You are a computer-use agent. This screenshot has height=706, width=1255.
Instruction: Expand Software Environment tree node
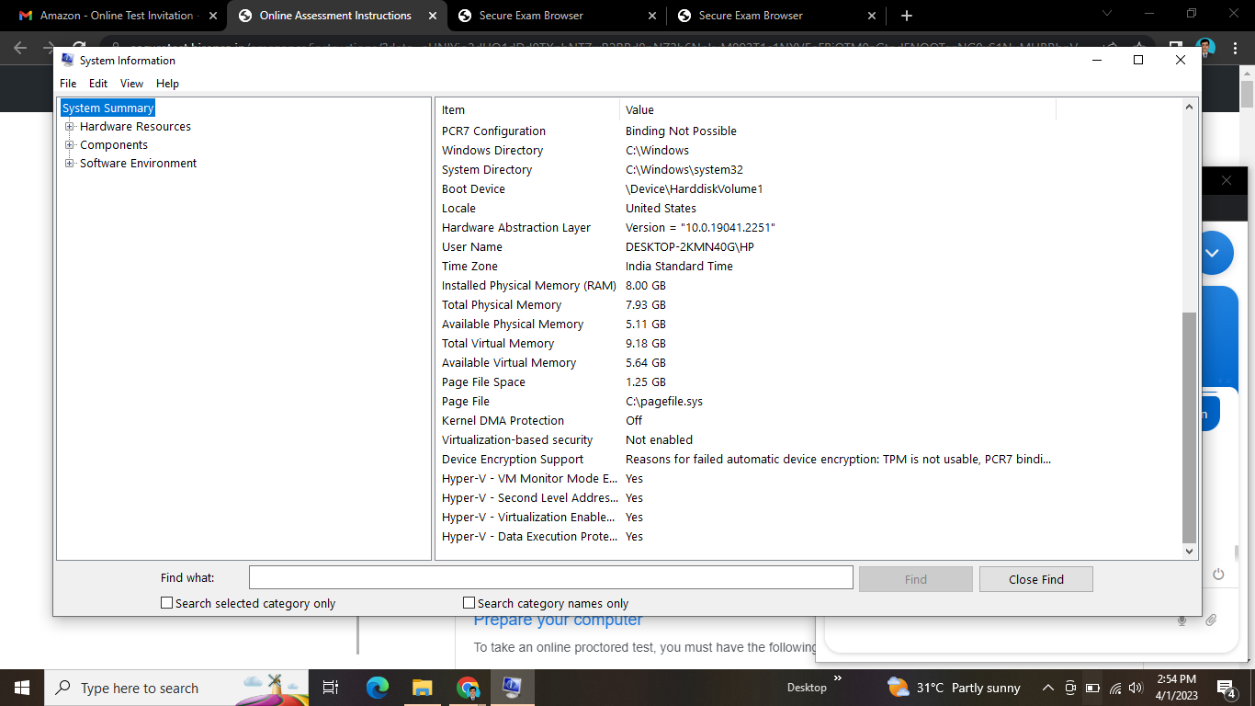(x=69, y=164)
